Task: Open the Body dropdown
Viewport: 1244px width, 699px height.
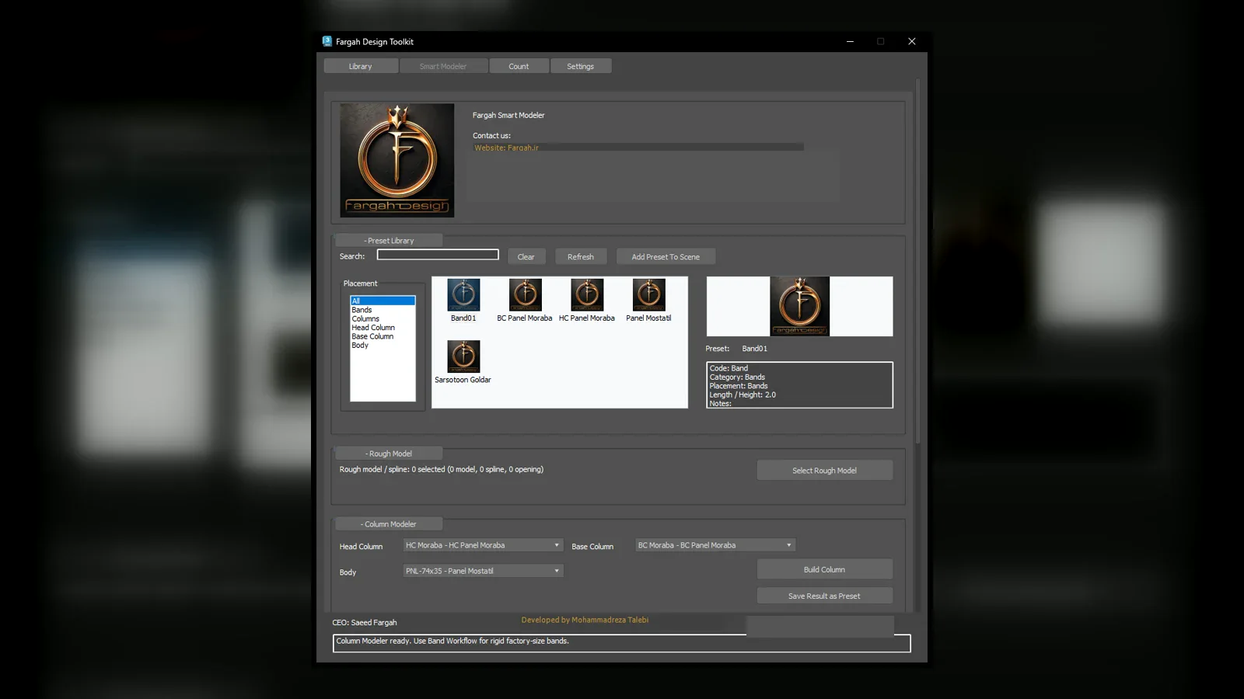Action: coord(483,571)
